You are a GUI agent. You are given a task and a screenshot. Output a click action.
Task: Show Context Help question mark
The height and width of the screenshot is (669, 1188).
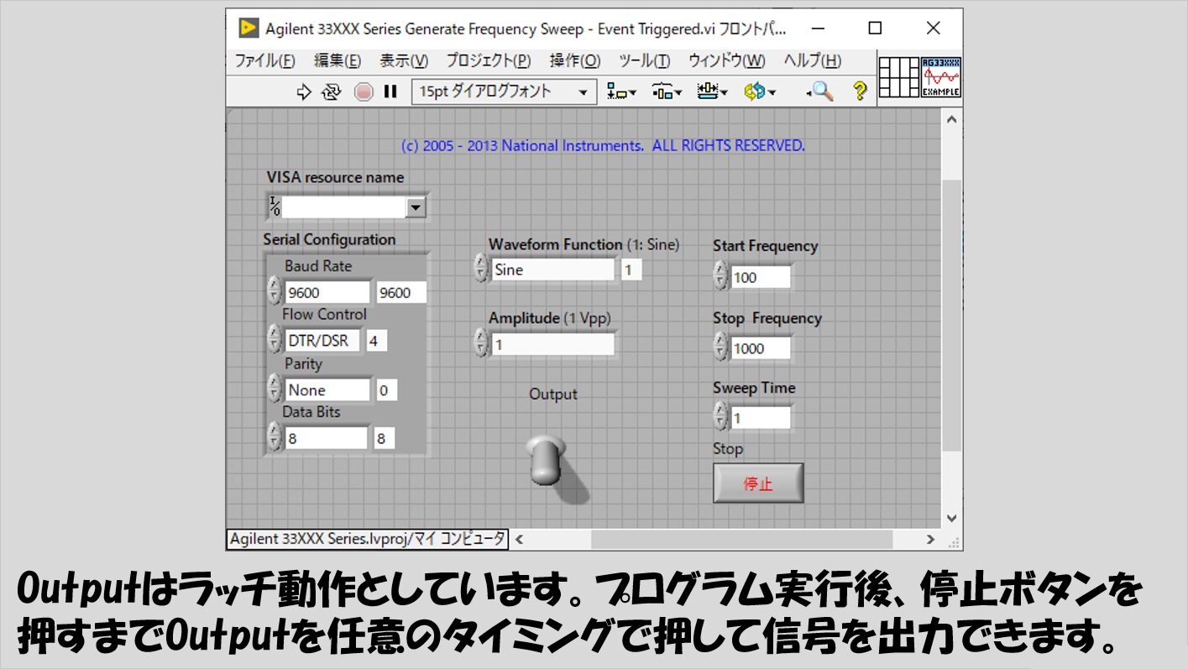[x=860, y=91]
